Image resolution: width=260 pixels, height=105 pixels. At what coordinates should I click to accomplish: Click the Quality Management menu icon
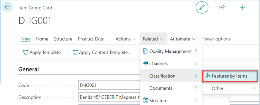(x=145, y=51)
